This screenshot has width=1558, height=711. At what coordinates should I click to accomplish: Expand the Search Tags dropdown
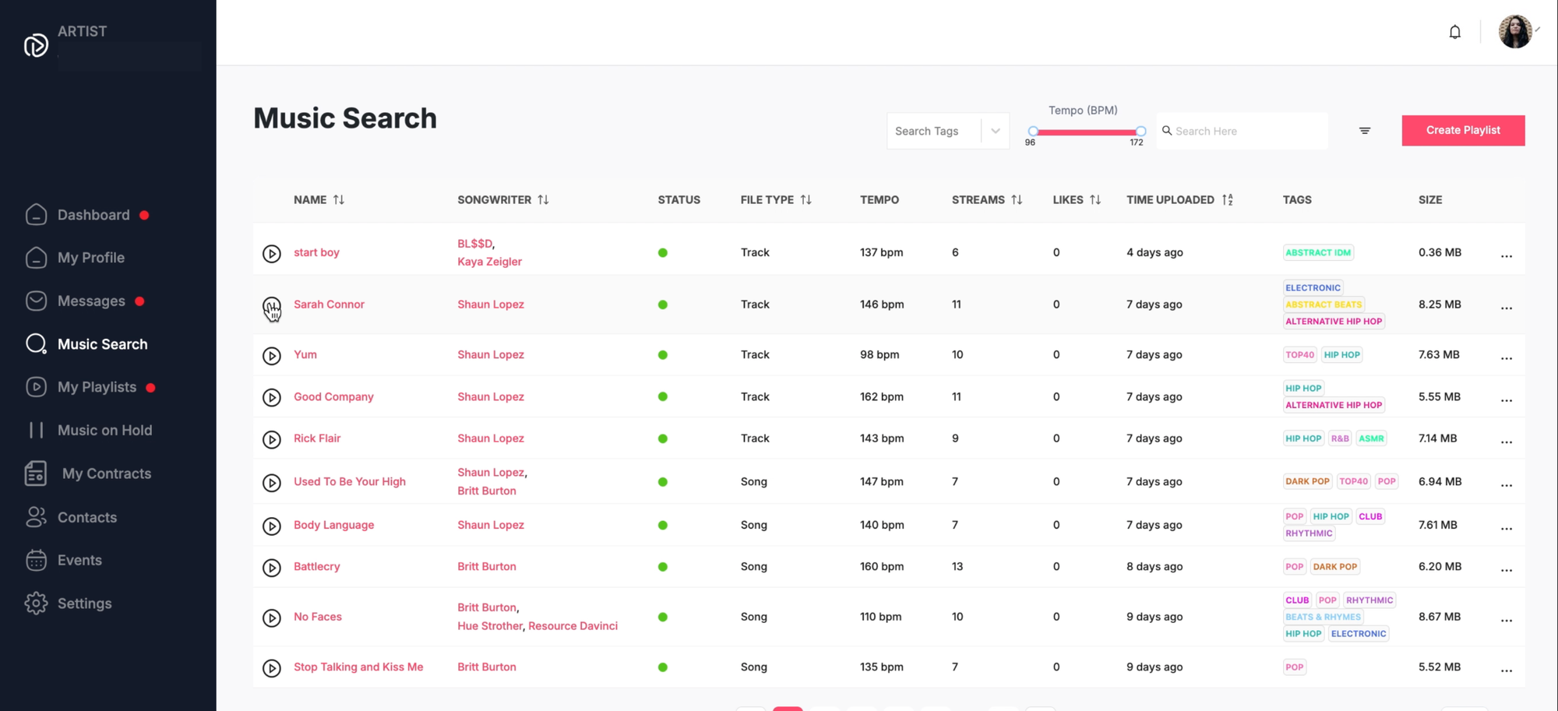995,131
